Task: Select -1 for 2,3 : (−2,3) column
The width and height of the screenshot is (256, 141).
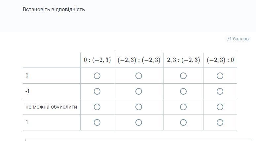Action: pyautogui.click(x=183, y=91)
